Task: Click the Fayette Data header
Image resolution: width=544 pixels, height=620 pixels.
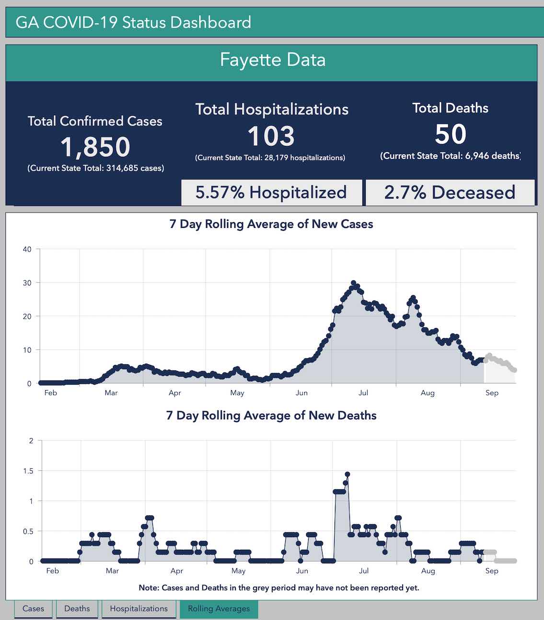Action: pos(272,60)
